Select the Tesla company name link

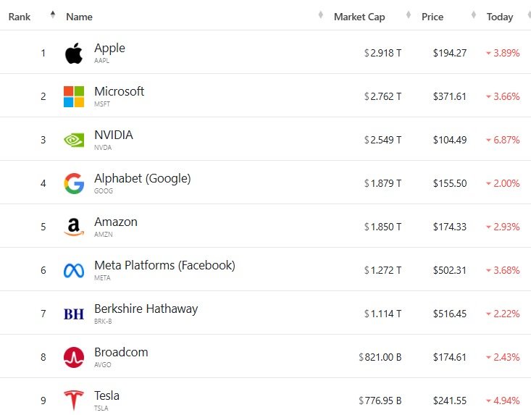[106, 395]
